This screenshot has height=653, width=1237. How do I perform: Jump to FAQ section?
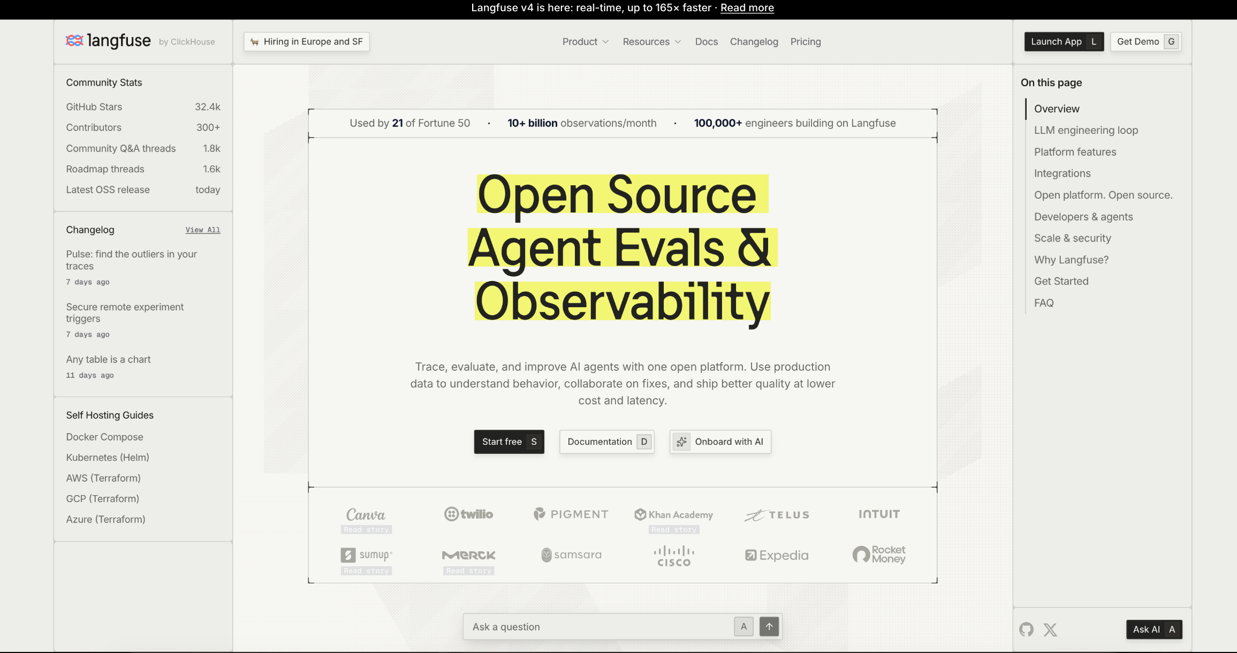[1044, 303]
